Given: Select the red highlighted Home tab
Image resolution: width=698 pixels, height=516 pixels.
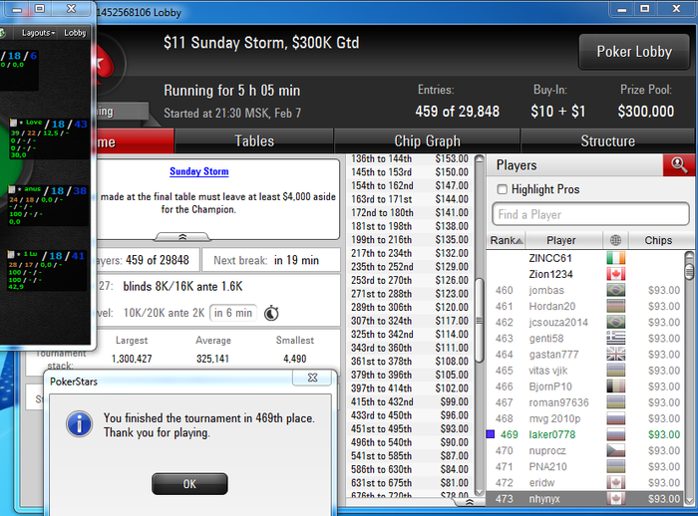Looking at the screenshot, I should 134,141.
